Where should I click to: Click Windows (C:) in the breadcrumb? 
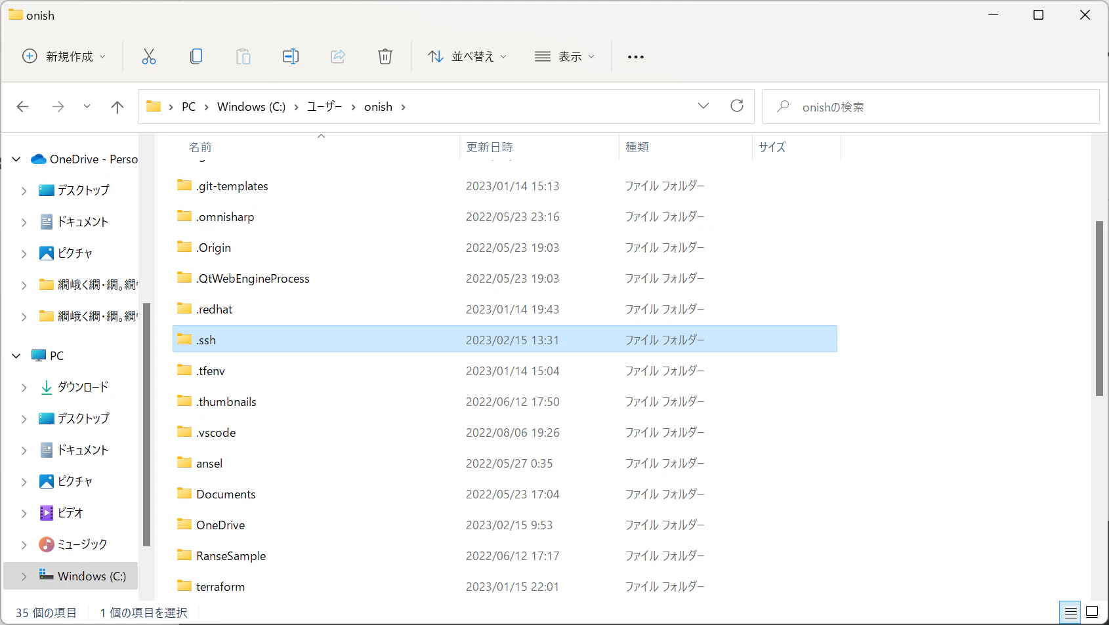pyautogui.click(x=251, y=107)
